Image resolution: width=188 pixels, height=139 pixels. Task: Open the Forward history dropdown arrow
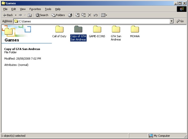tap(25, 15)
